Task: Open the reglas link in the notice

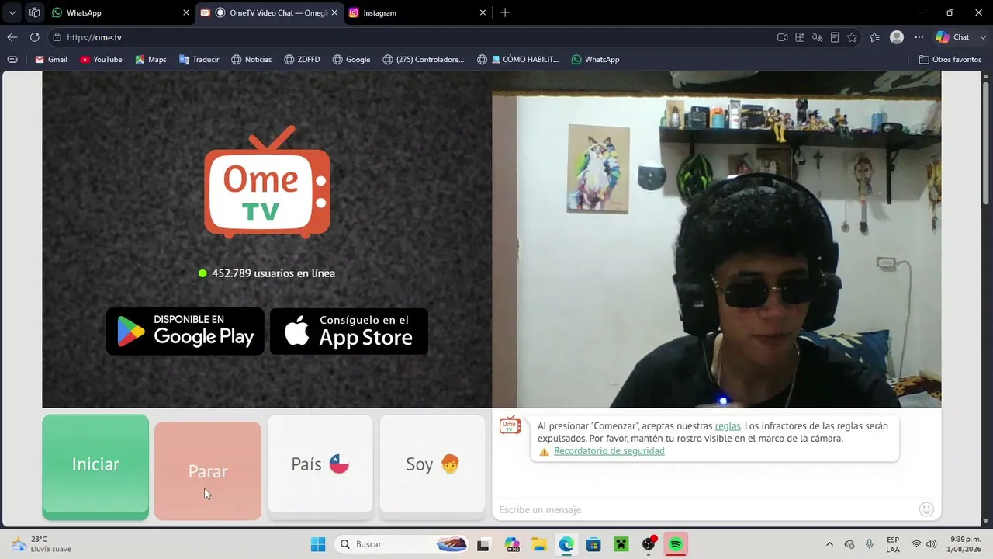Action: 728,425
